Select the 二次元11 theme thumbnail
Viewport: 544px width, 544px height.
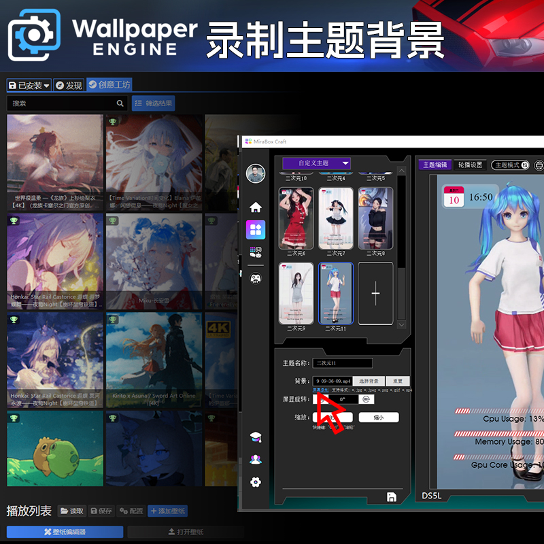(336, 294)
